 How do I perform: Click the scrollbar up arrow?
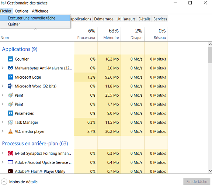[210, 44]
